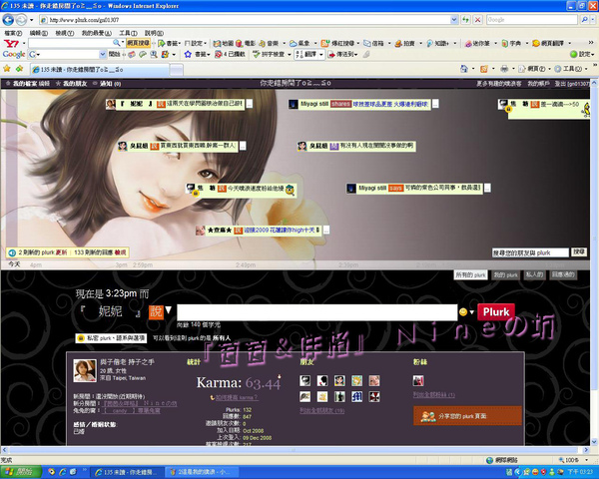Open the 檔案 File menu
The image size is (599, 479).
pyautogui.click(x=13, y=33)
